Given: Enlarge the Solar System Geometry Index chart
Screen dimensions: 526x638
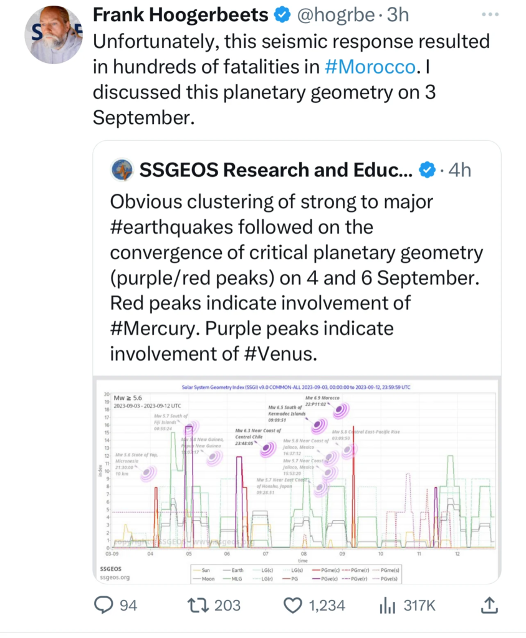Looking at the screenshot, I should 297,481.
